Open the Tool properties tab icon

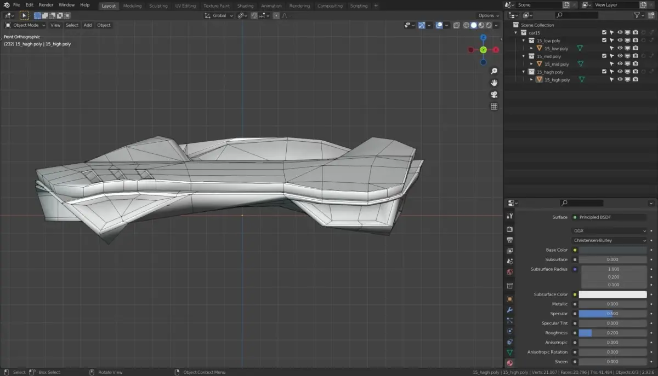coord(510,216)
